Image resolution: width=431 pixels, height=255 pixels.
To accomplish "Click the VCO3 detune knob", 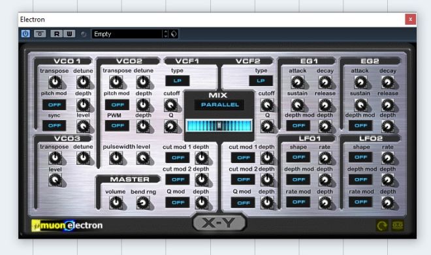I will (x=83, y=158).
